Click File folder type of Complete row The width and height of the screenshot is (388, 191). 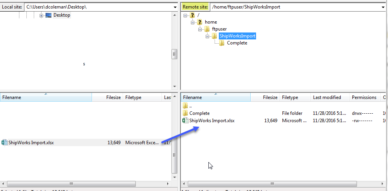click(x=292, y=113)
